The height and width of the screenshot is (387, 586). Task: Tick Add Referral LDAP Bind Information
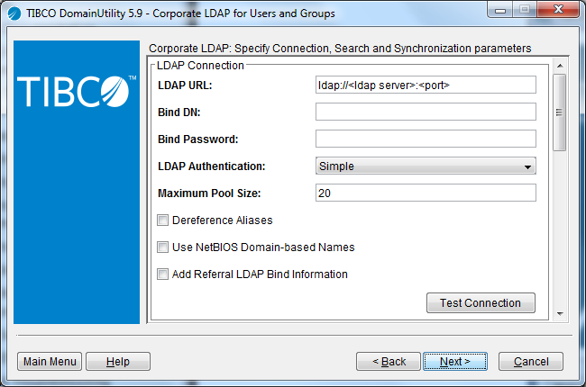click(163, 274)
